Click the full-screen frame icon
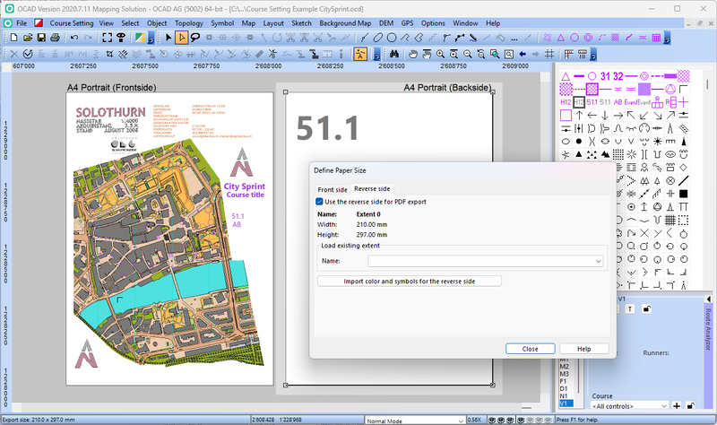The width and height of the screenshot is (717, 425). (107, 38)
